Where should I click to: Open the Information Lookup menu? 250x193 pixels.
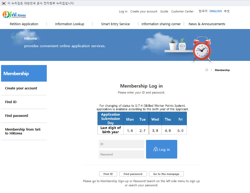[x=70, y=24]
